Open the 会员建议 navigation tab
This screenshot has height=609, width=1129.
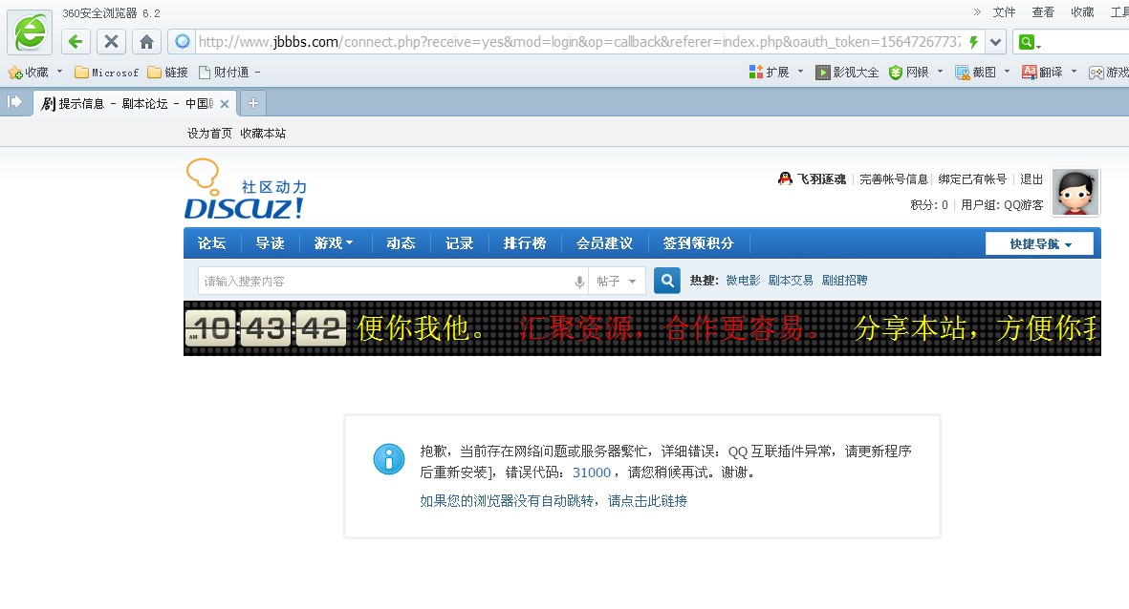604,243
